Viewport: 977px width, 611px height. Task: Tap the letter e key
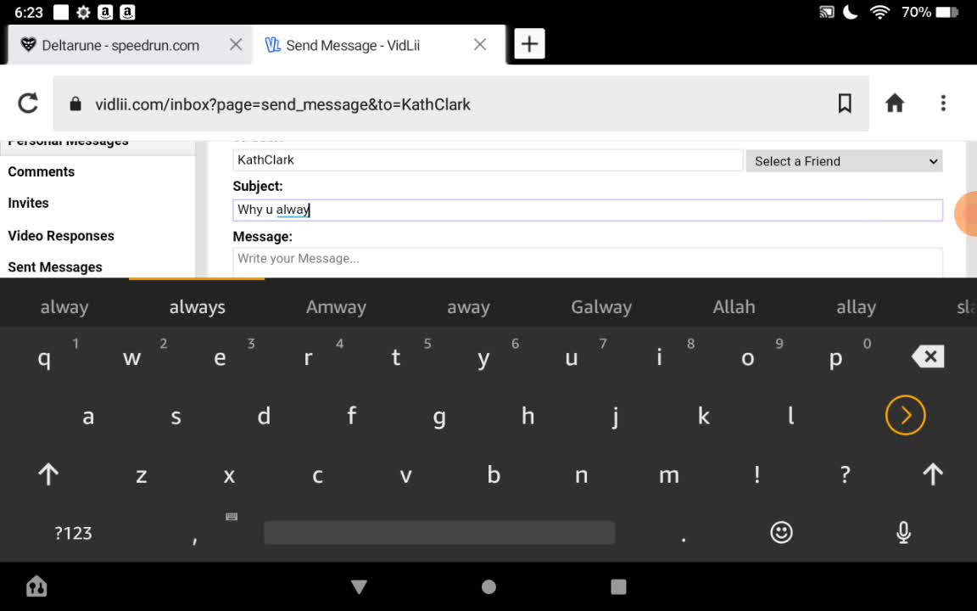[220, 358]
